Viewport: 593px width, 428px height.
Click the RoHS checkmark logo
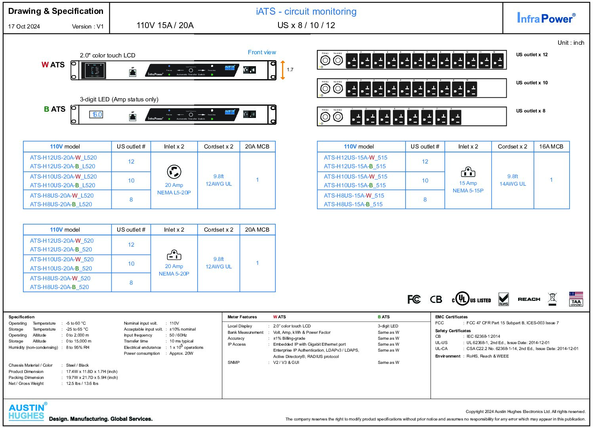[503, 299]
